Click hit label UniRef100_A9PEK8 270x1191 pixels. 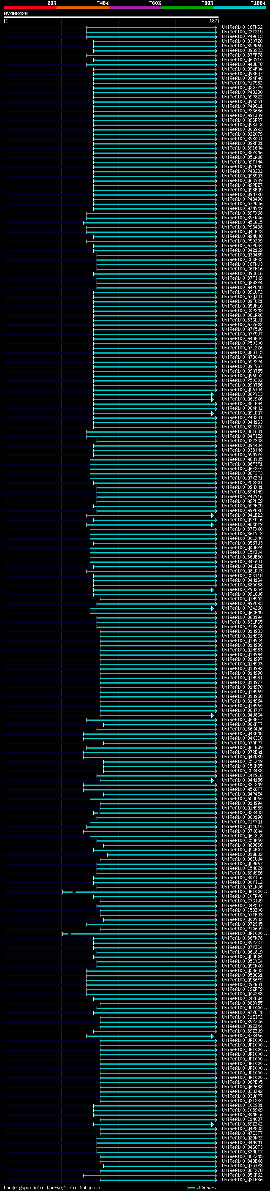[x=242, y=510]
